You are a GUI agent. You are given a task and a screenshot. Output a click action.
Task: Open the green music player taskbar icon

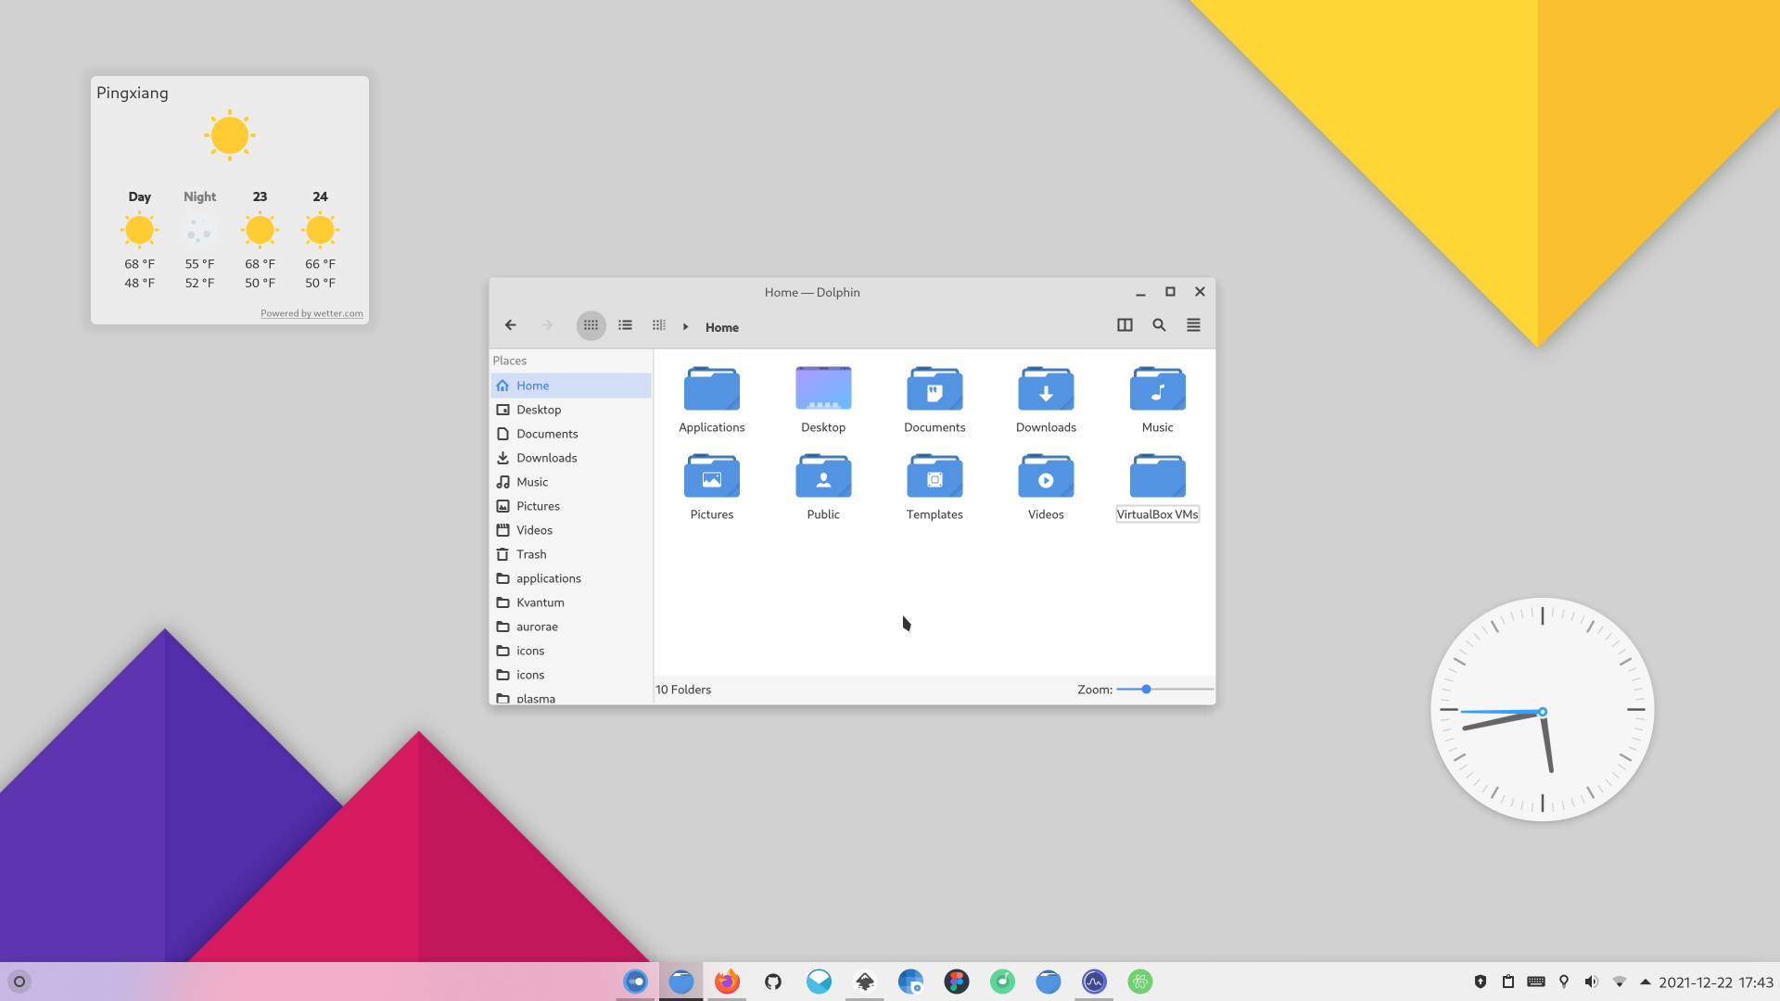click(x=1002, y=982)
